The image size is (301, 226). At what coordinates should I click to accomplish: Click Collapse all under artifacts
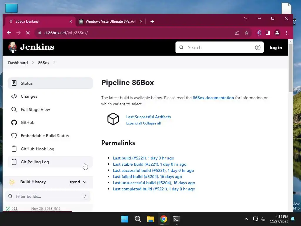(152, 123)
